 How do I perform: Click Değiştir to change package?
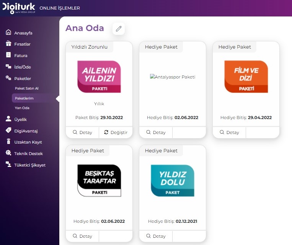(116, 132)
